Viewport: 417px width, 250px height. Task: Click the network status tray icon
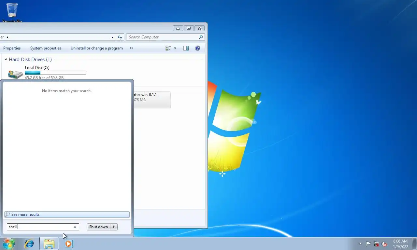[376, 244]
